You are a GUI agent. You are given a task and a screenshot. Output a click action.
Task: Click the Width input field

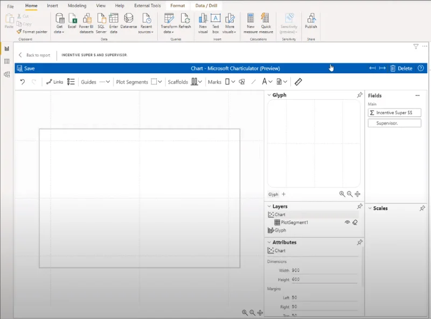coord(324,271)
